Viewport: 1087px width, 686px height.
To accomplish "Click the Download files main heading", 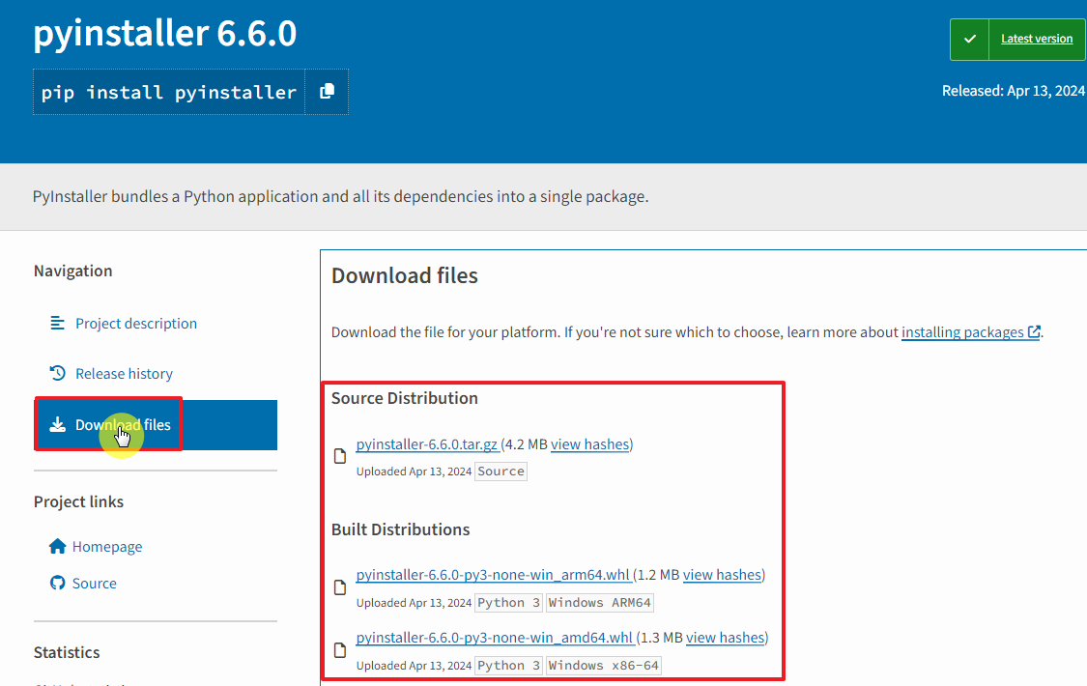I will click(x=405, y=275).
